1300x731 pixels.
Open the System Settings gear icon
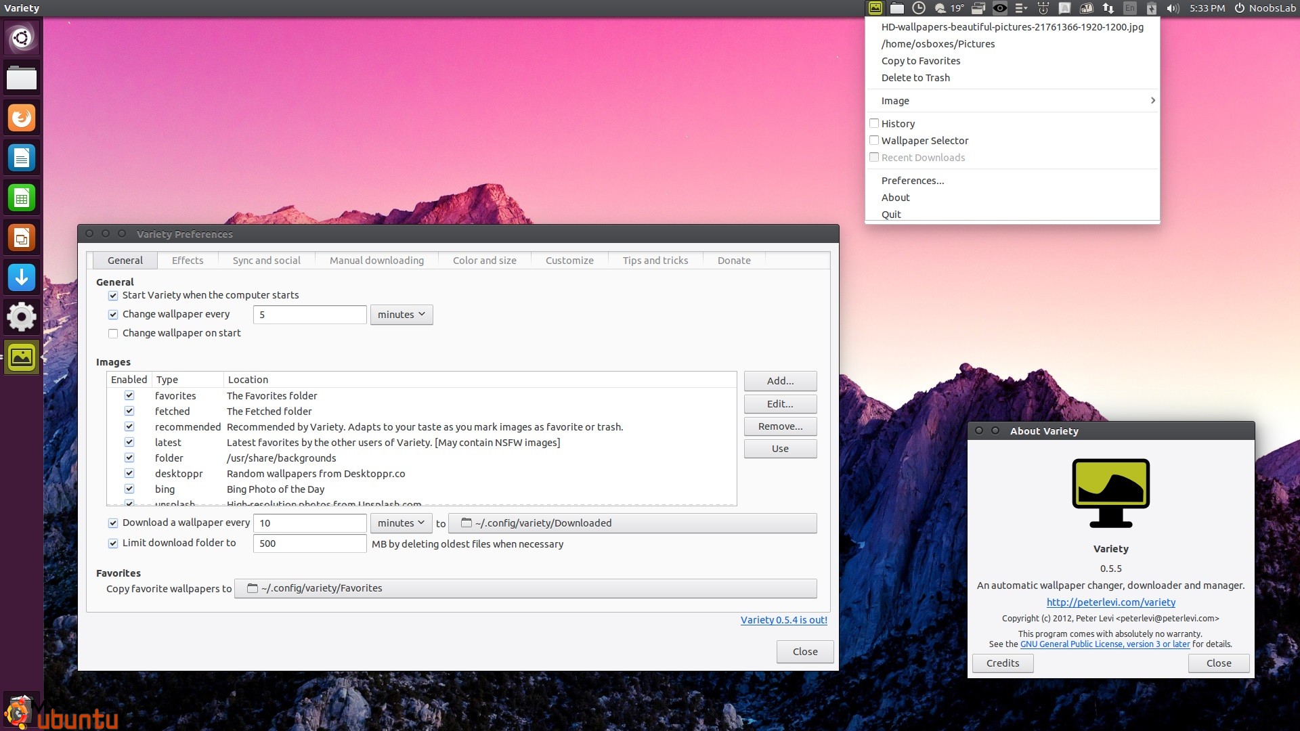(22, 317)
